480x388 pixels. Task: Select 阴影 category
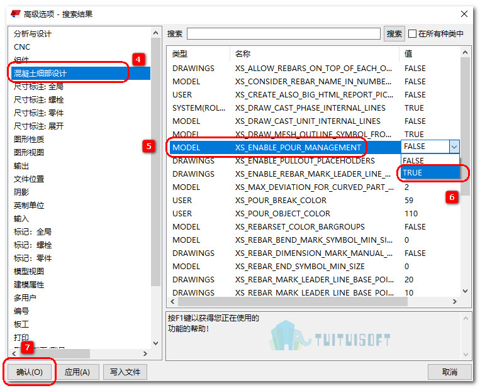(21, 192)
